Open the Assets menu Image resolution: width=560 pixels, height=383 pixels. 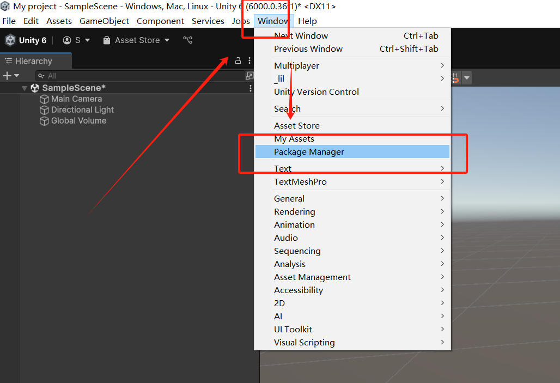click(x=59, y=21)
